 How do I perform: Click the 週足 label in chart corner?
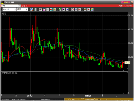tap(4, 14)
